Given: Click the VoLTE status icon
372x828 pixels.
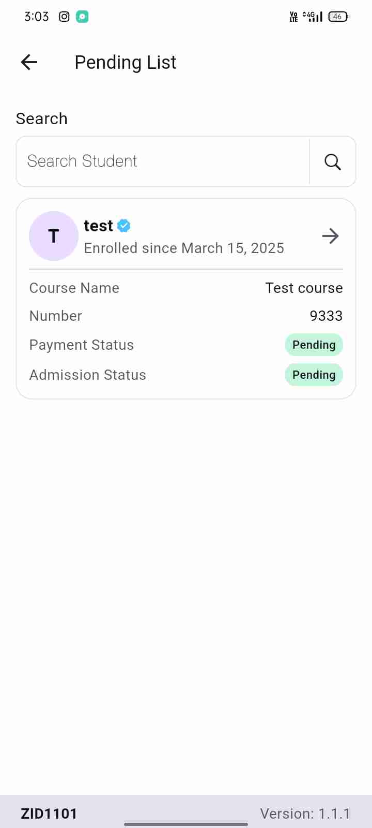Looking at the screenshot, I should tap(293, 17).
